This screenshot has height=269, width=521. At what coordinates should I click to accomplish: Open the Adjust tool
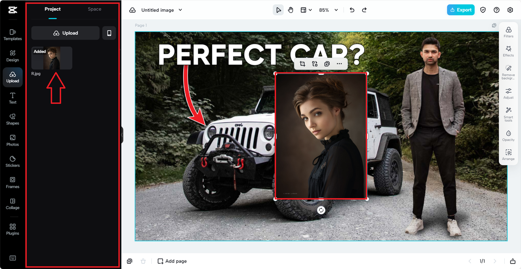pos(508,94)
